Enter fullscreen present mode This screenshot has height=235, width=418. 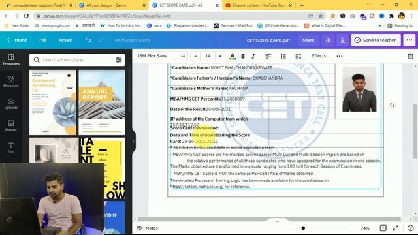click(x=396, y=228)
